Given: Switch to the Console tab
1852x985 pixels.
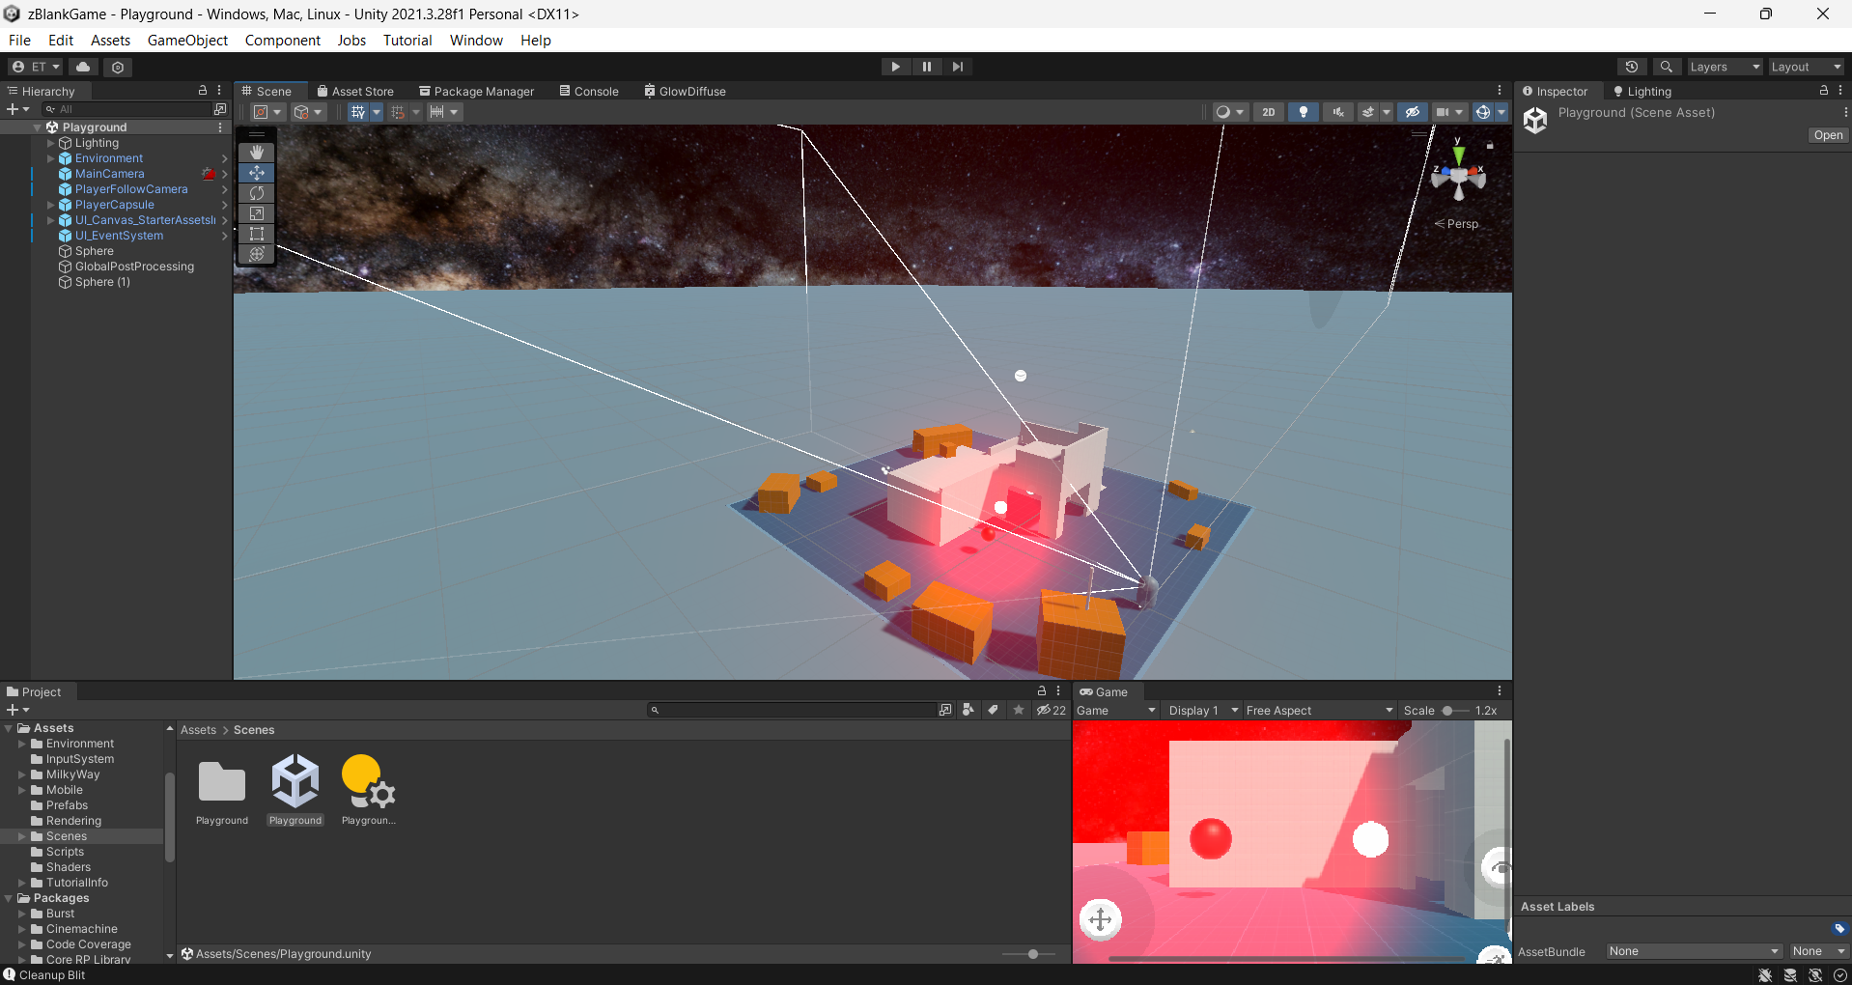Looking at the screenshot, I should click(589, 91).
